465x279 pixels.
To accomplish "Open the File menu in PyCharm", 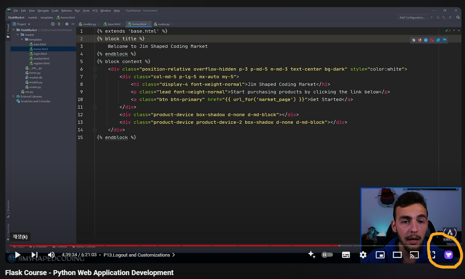I will click(16, 11).
